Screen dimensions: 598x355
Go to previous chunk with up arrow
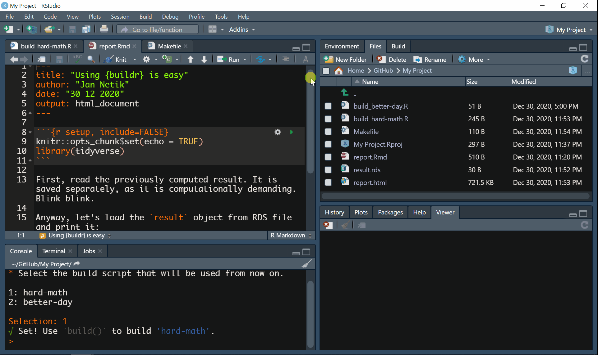click(x=191, y=59)
